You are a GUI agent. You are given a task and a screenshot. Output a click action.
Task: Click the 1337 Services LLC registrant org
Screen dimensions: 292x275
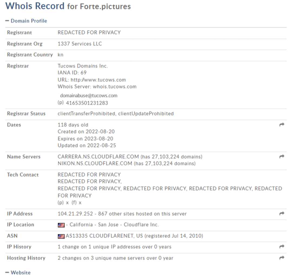coord(80,44)
